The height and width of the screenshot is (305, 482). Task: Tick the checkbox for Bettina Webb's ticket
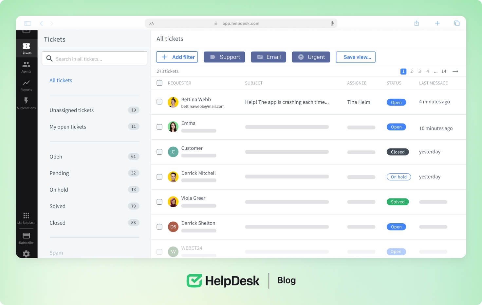point(159,102)
